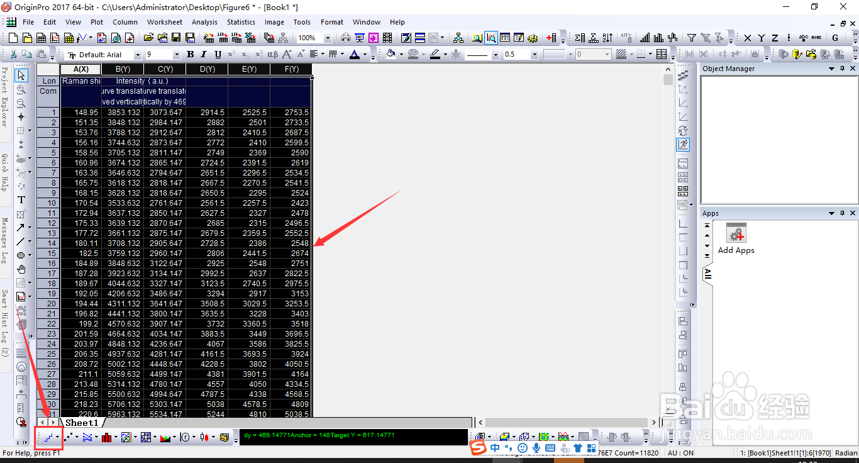
Task: Click the Scatter plot button
Action: (69, 437)
